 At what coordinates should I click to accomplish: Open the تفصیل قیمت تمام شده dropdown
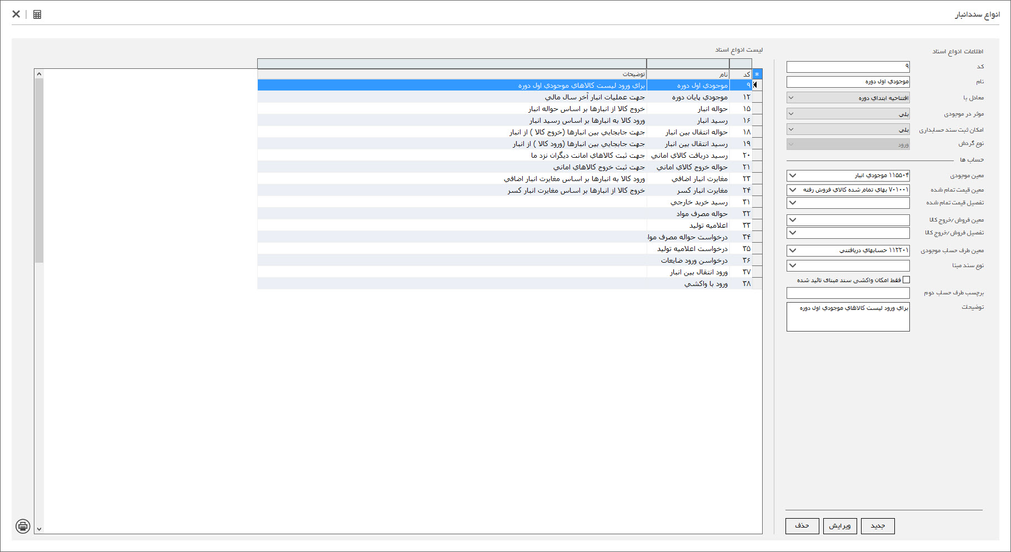point(793,203)
